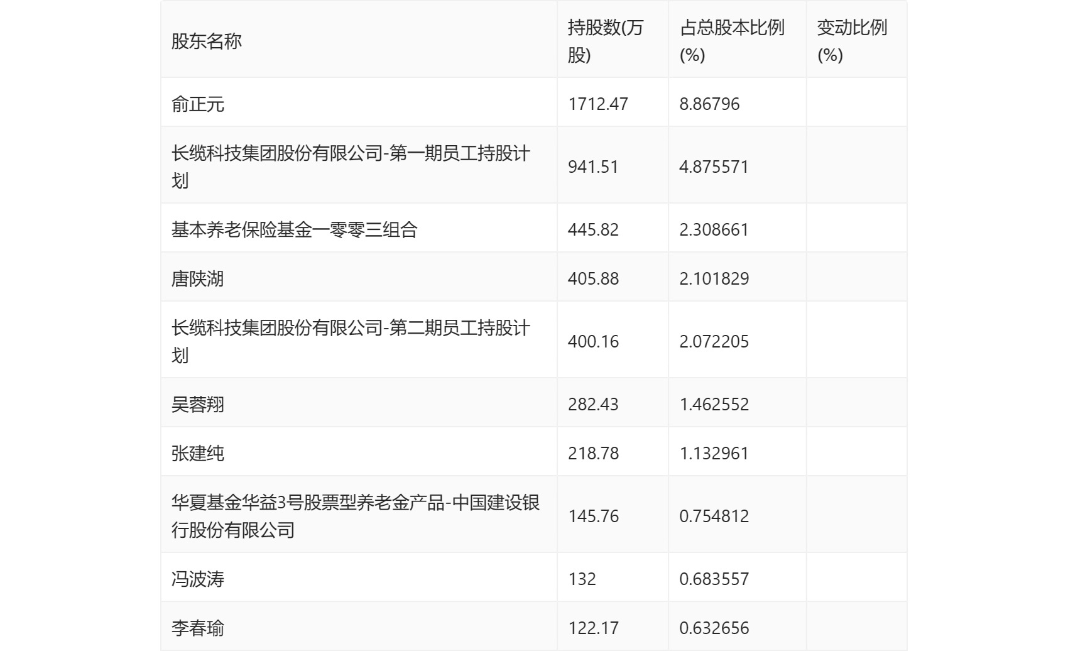Select the percentage 2.101829
Image resolution: width=1068 pixels, height=651 pixels.
pos(714,279)
